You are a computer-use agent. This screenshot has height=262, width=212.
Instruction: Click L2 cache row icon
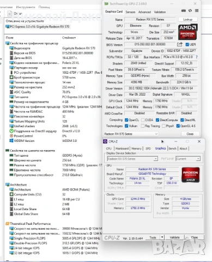point(11,204)
